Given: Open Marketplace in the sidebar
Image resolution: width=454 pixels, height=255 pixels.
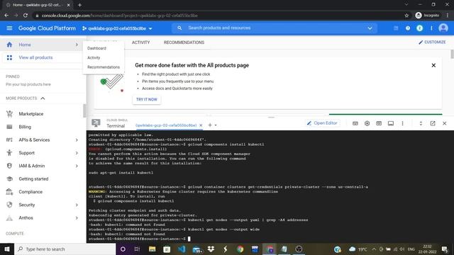Looking at the screenshot, I should point(31,114).
